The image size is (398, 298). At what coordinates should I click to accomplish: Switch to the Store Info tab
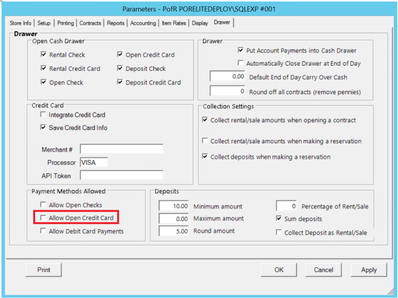(x=21, y=23)
